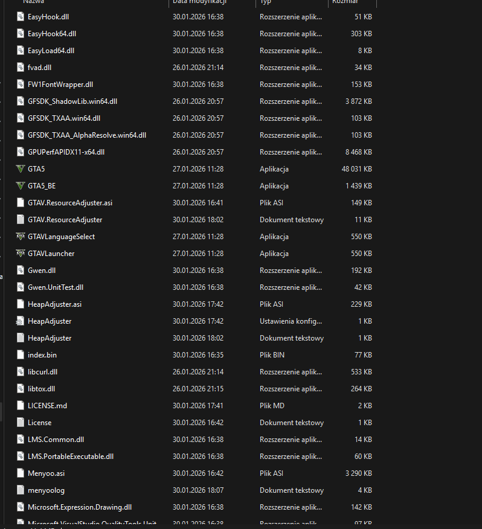
Task: Click the fvad.dll file icon
Action: tap(21, 67)
